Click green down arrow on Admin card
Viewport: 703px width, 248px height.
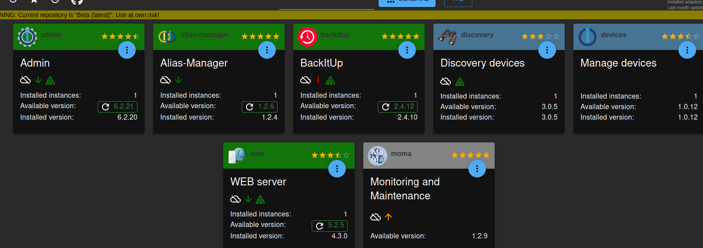click(x=38, y=80)
